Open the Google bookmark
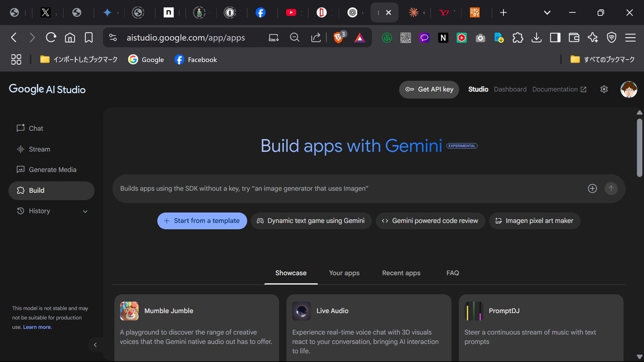Screen dimensions: 644x362 click(146, 60)
